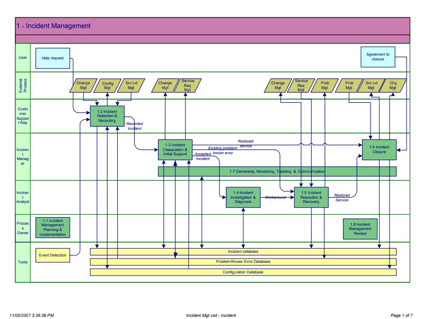Select the "Agreement to closure" box
423x319 pixels.
[377, 57]
